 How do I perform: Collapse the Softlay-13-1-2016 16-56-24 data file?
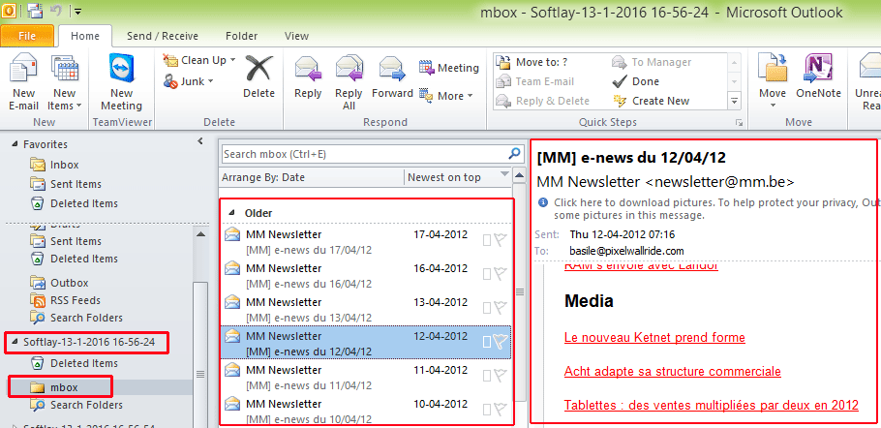pos(15,342)
